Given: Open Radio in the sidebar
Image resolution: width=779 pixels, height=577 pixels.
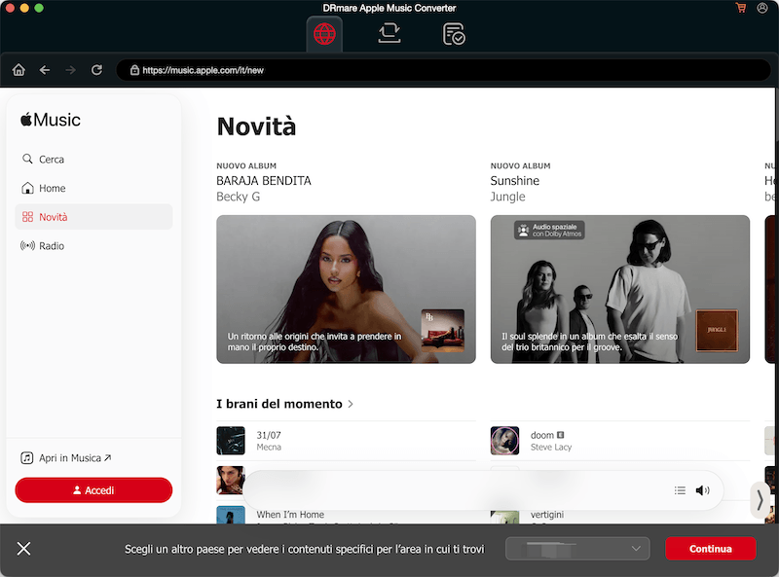Looking at the screenshot, I should [x=93, y=245].
